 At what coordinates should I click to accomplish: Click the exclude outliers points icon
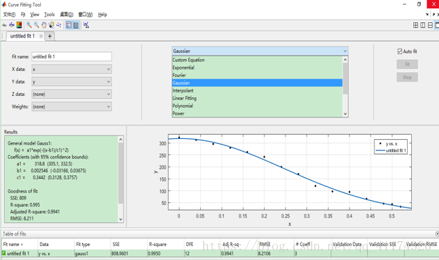(59, 25)
